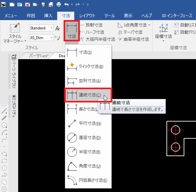Select the polygon tool in left toolbar
The image size is (196, 192).
pyautogui.click(x=4, y=168)
